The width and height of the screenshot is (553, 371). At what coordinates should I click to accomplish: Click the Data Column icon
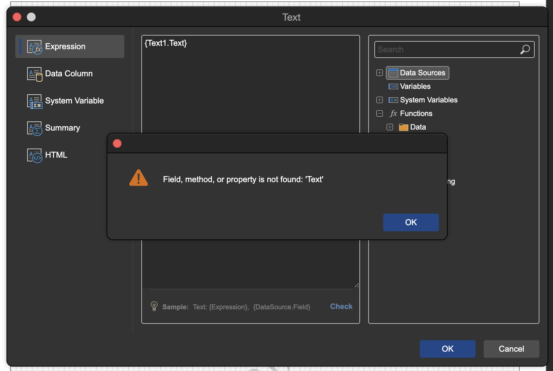[35, 74]
